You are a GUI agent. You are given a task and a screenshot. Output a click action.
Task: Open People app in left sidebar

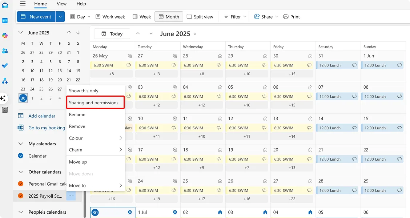[x=5, y=51]
